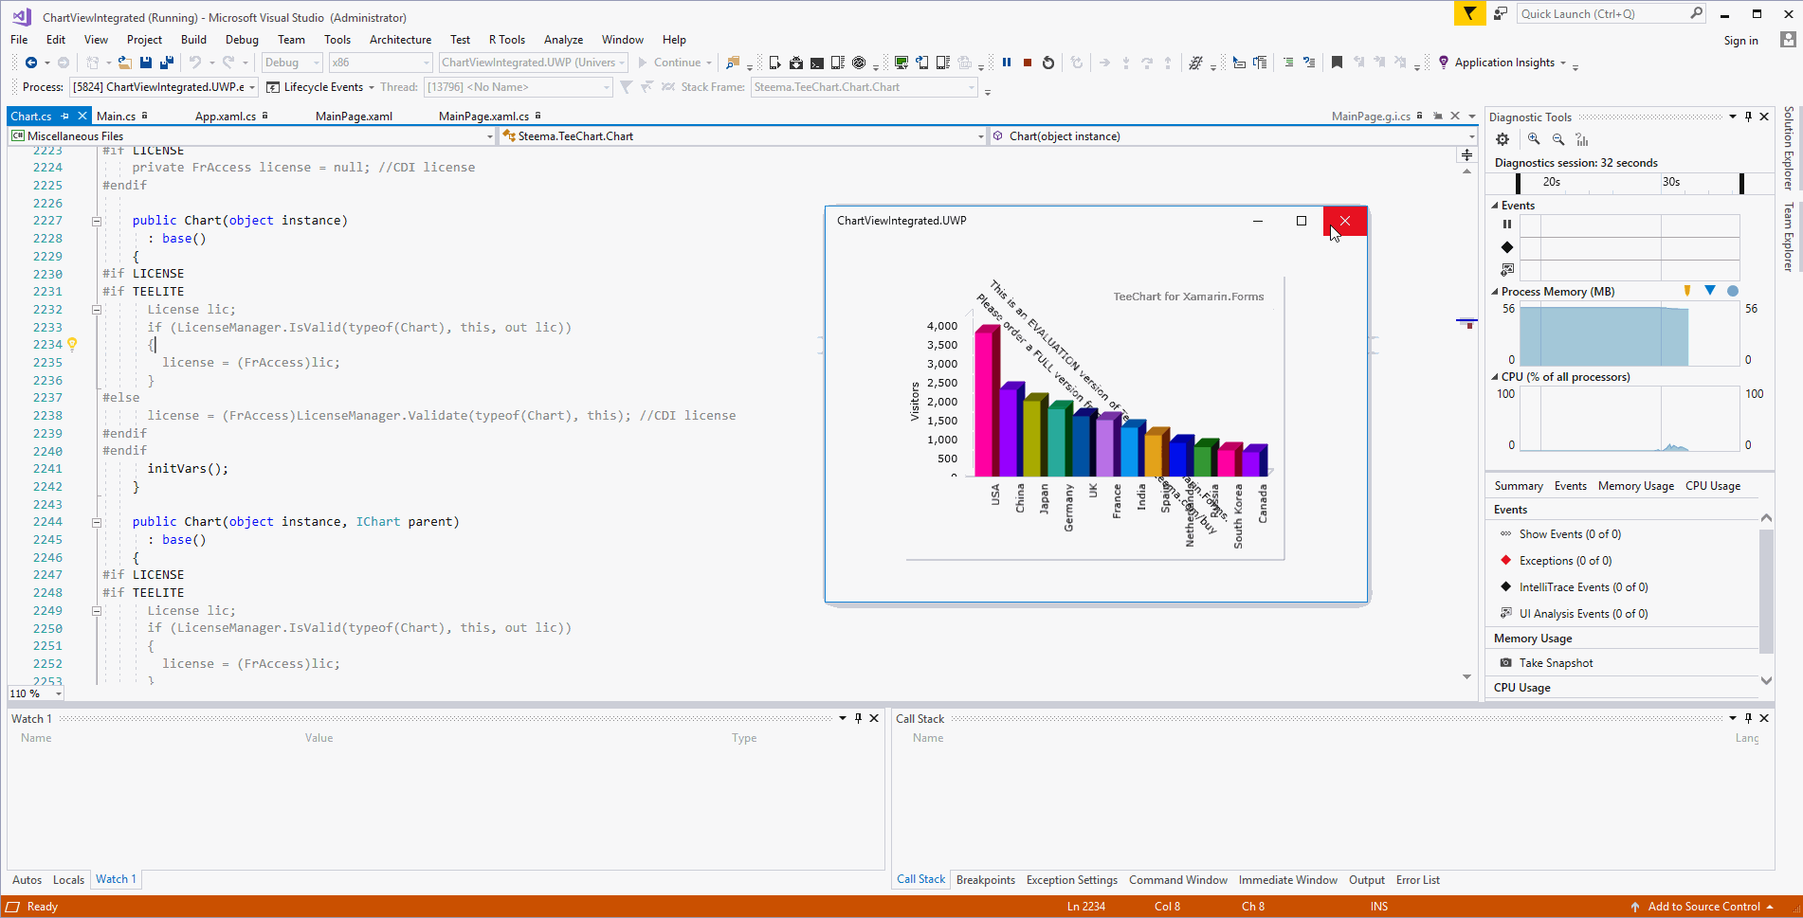Screen dimensions: 1803x918
Task: Click the Navigate Backward arrow
Action: point(31,63)
